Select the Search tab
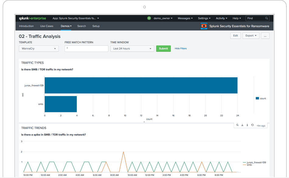The image size is (289, 178). [x=82, y=26]
